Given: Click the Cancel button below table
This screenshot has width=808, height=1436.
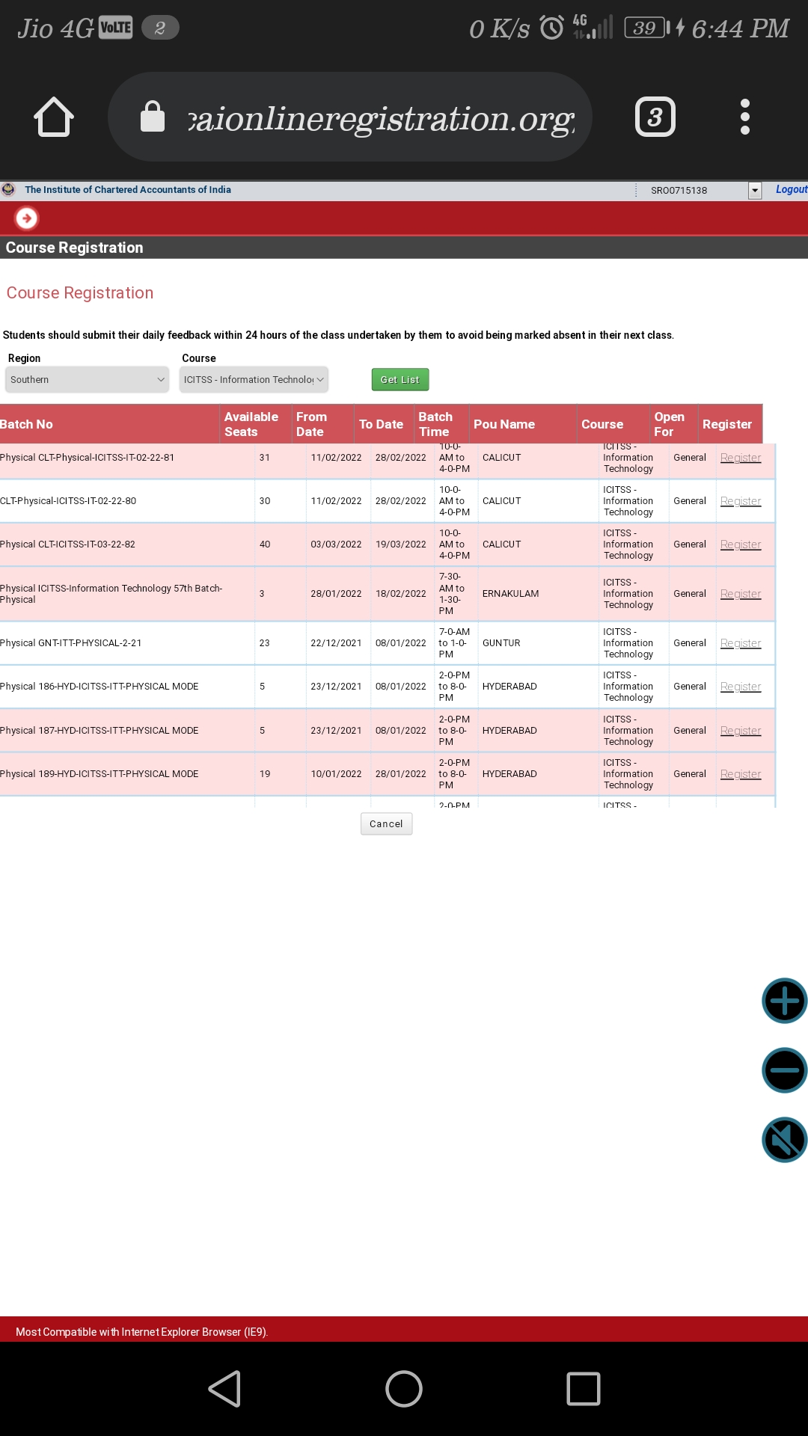Looking at the screenshot, I should click(x=386, y=824).
